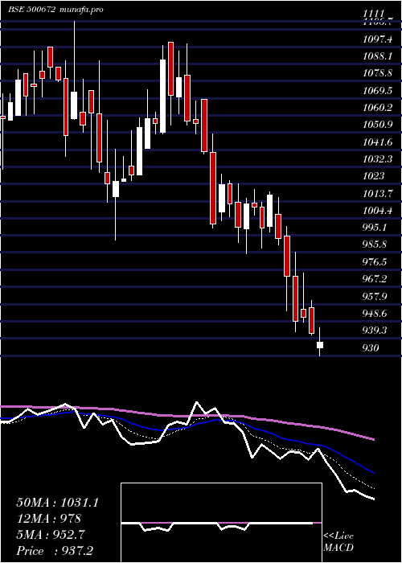Click the 1069.5 price axis label
Viewport: 402px width, 563px height.
377,91
